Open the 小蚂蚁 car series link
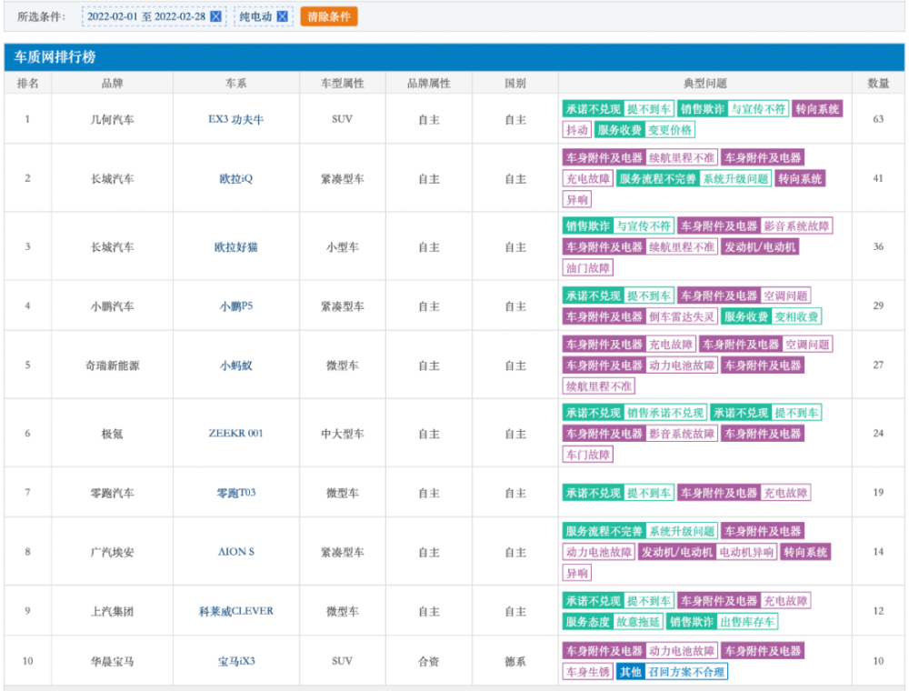This screenshot has height=691, width=909. 236,366
